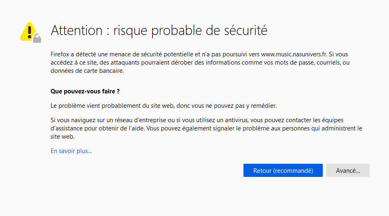Click the phrase "réseau d'entreprise"
Image resolution: width=389 pixels, height=216 pixels.
tap(134, 120)
